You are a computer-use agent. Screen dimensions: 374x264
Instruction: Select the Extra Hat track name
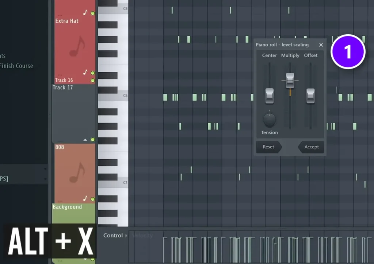(67, 21)
